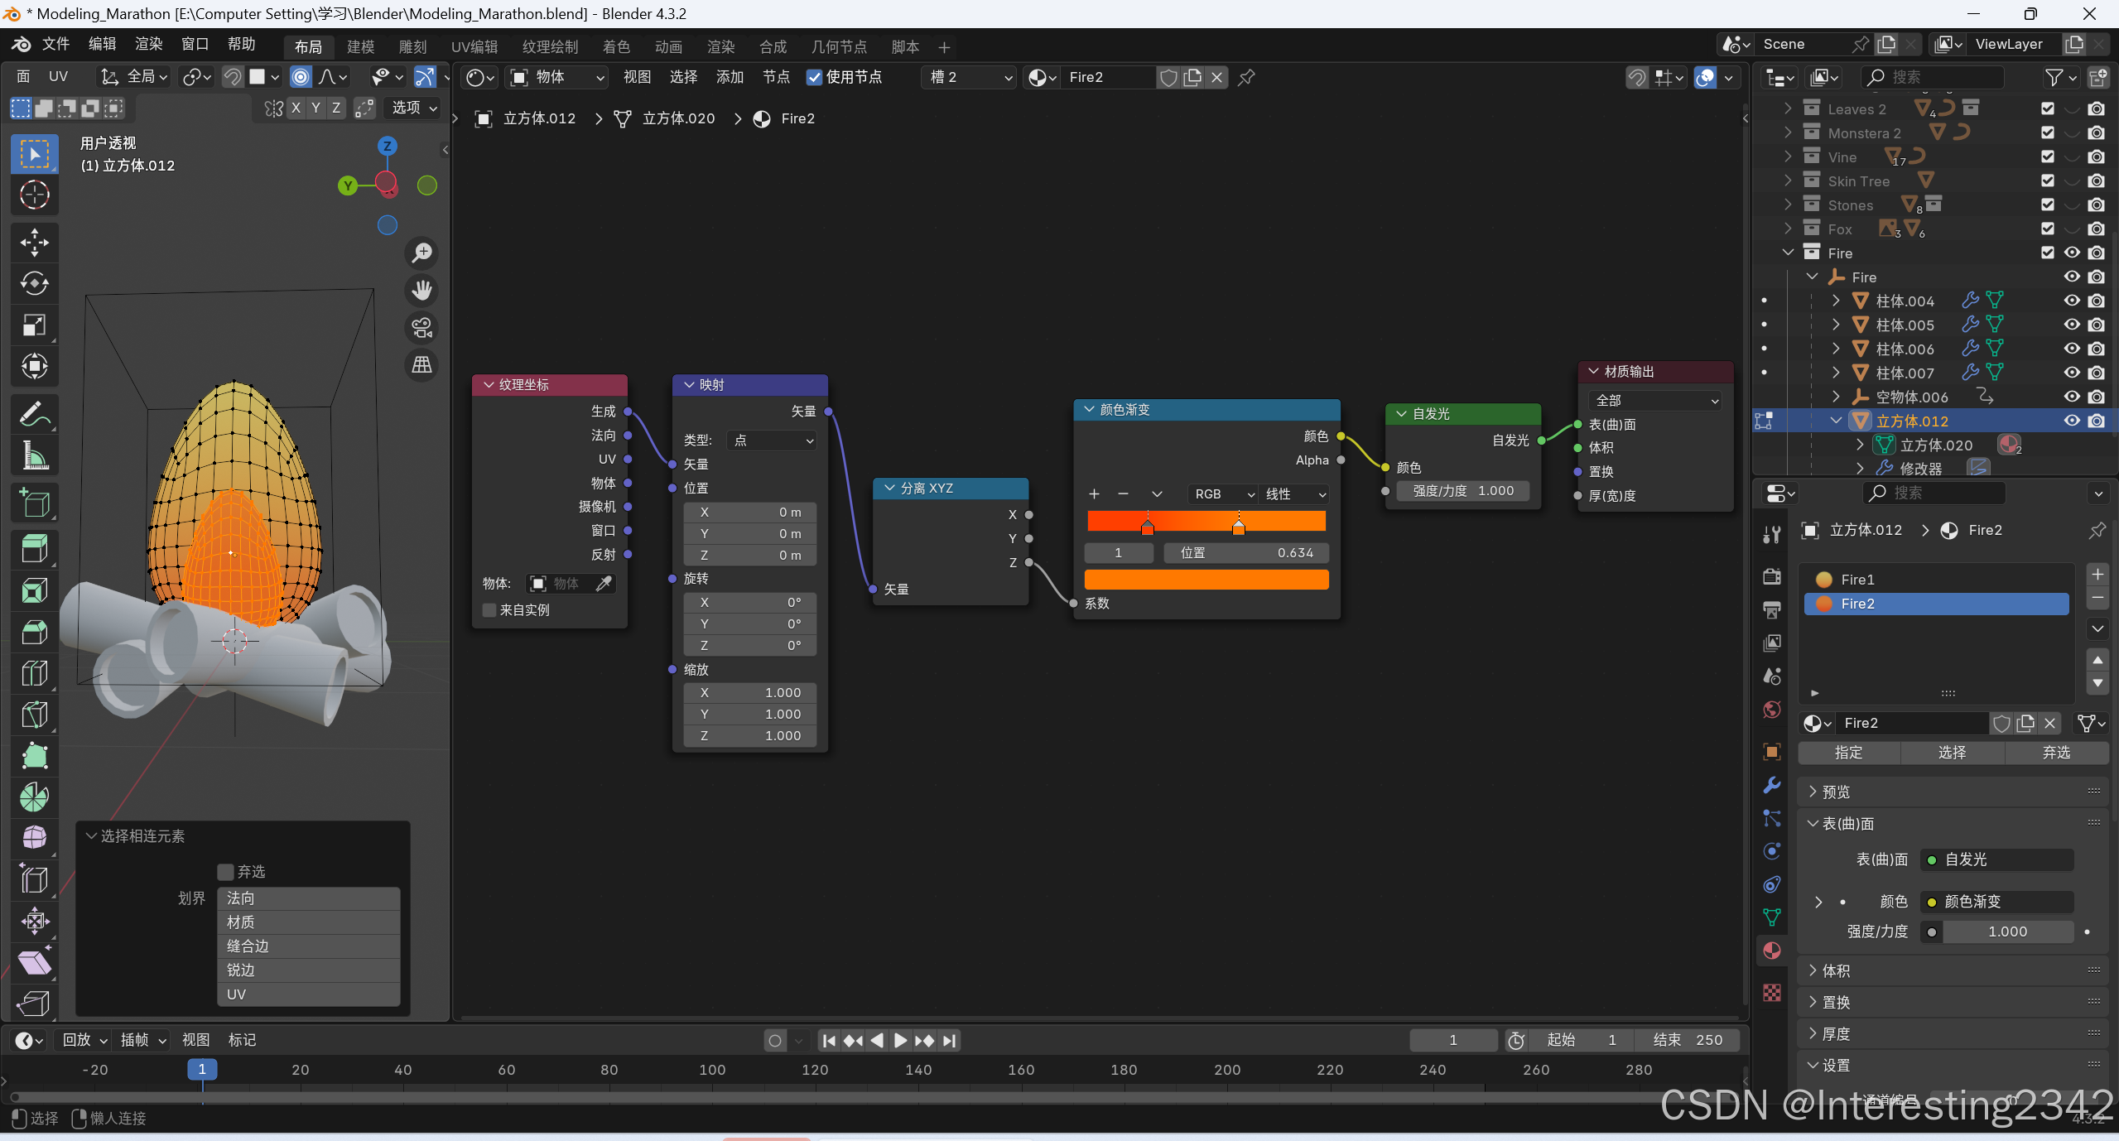Select the Move tool in viewport toolbar

point(34,243)
